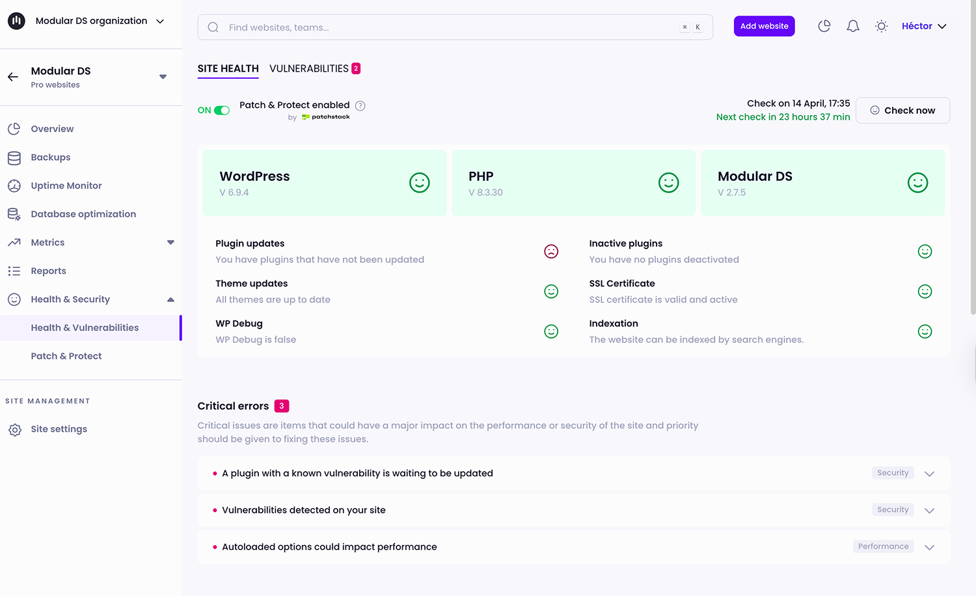Click 'You have plugins that have not been updated'
Viewport: 976px width, 596px height.
(x=319, y=260)
